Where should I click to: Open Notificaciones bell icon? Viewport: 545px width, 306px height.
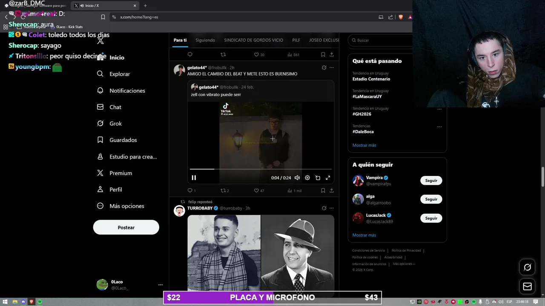pyautogui.click(x=100, y=91)
